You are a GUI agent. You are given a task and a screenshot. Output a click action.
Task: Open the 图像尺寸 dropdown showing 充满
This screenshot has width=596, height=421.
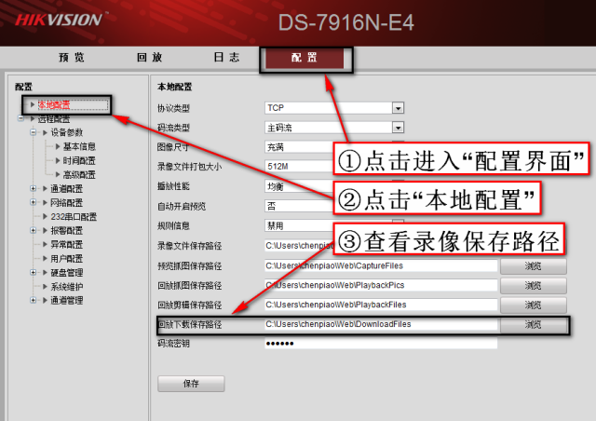pyautogui.click(x=298, y=147)
